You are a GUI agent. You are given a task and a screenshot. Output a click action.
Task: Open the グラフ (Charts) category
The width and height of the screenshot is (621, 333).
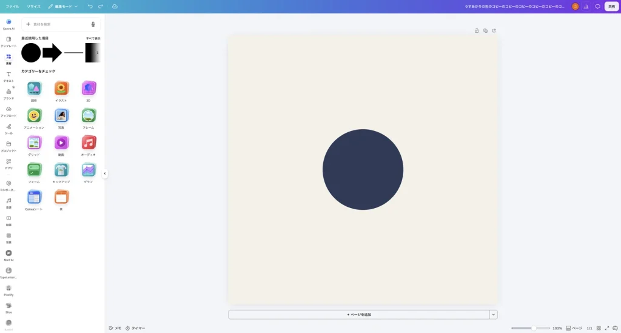pos(89,172)
